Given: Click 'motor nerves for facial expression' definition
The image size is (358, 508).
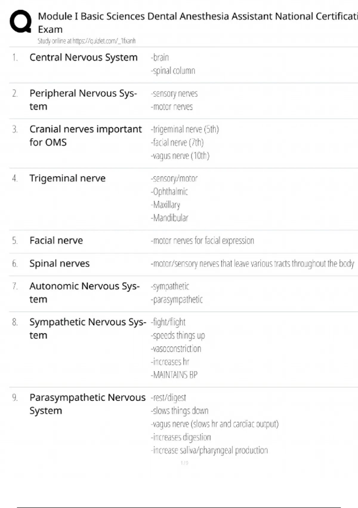Looking at the screenshot, I should [203, 241].
